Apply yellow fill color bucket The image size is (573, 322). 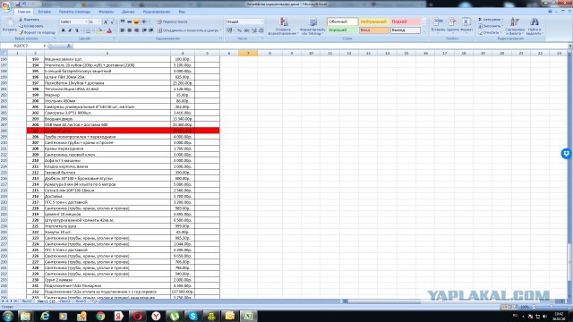point(99,31)
